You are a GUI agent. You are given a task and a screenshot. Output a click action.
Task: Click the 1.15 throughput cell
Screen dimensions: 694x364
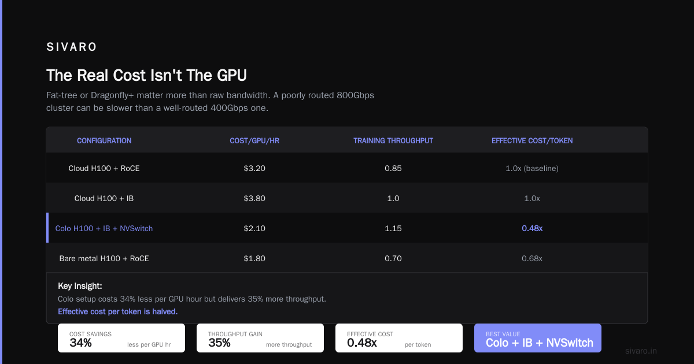pos(393,229)
